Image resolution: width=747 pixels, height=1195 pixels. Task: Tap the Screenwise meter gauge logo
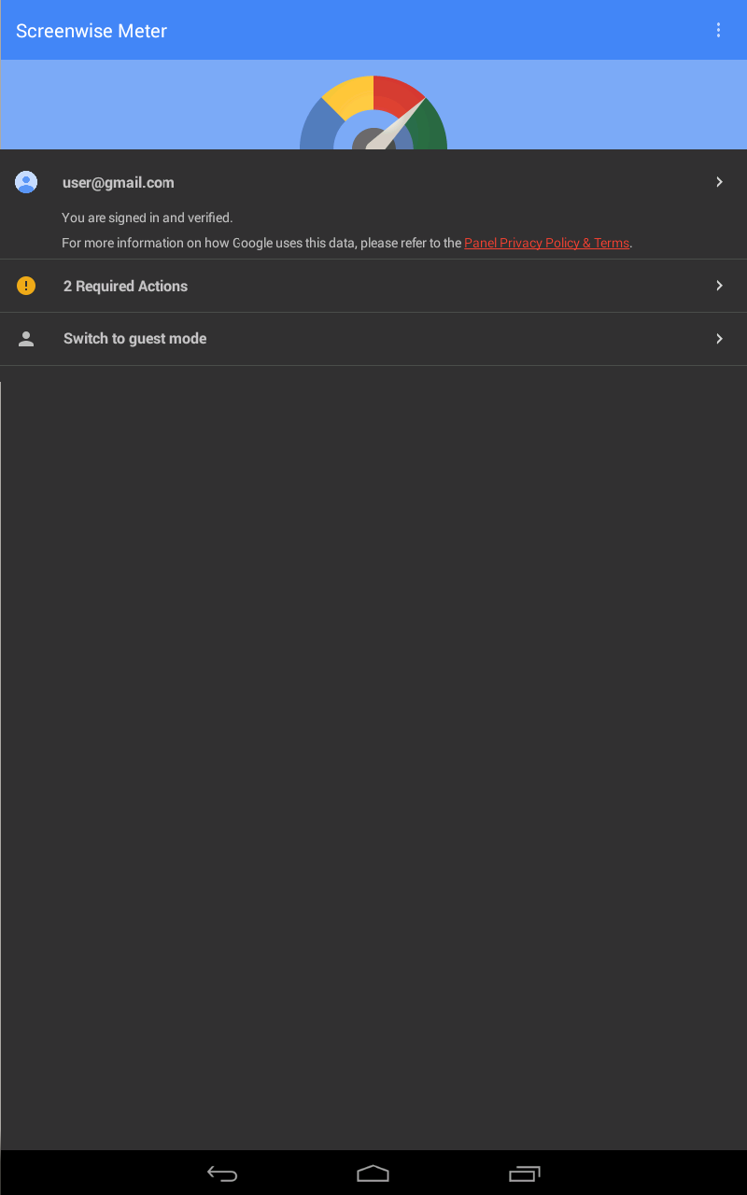(x=373, y=112)
